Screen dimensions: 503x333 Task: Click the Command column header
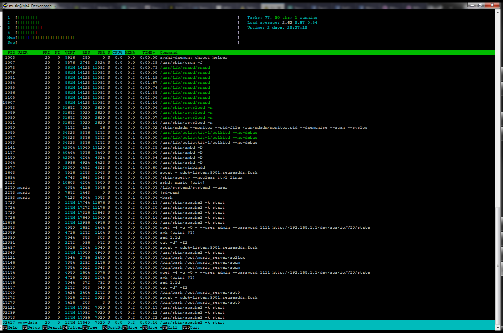click(x=168, y=52)
